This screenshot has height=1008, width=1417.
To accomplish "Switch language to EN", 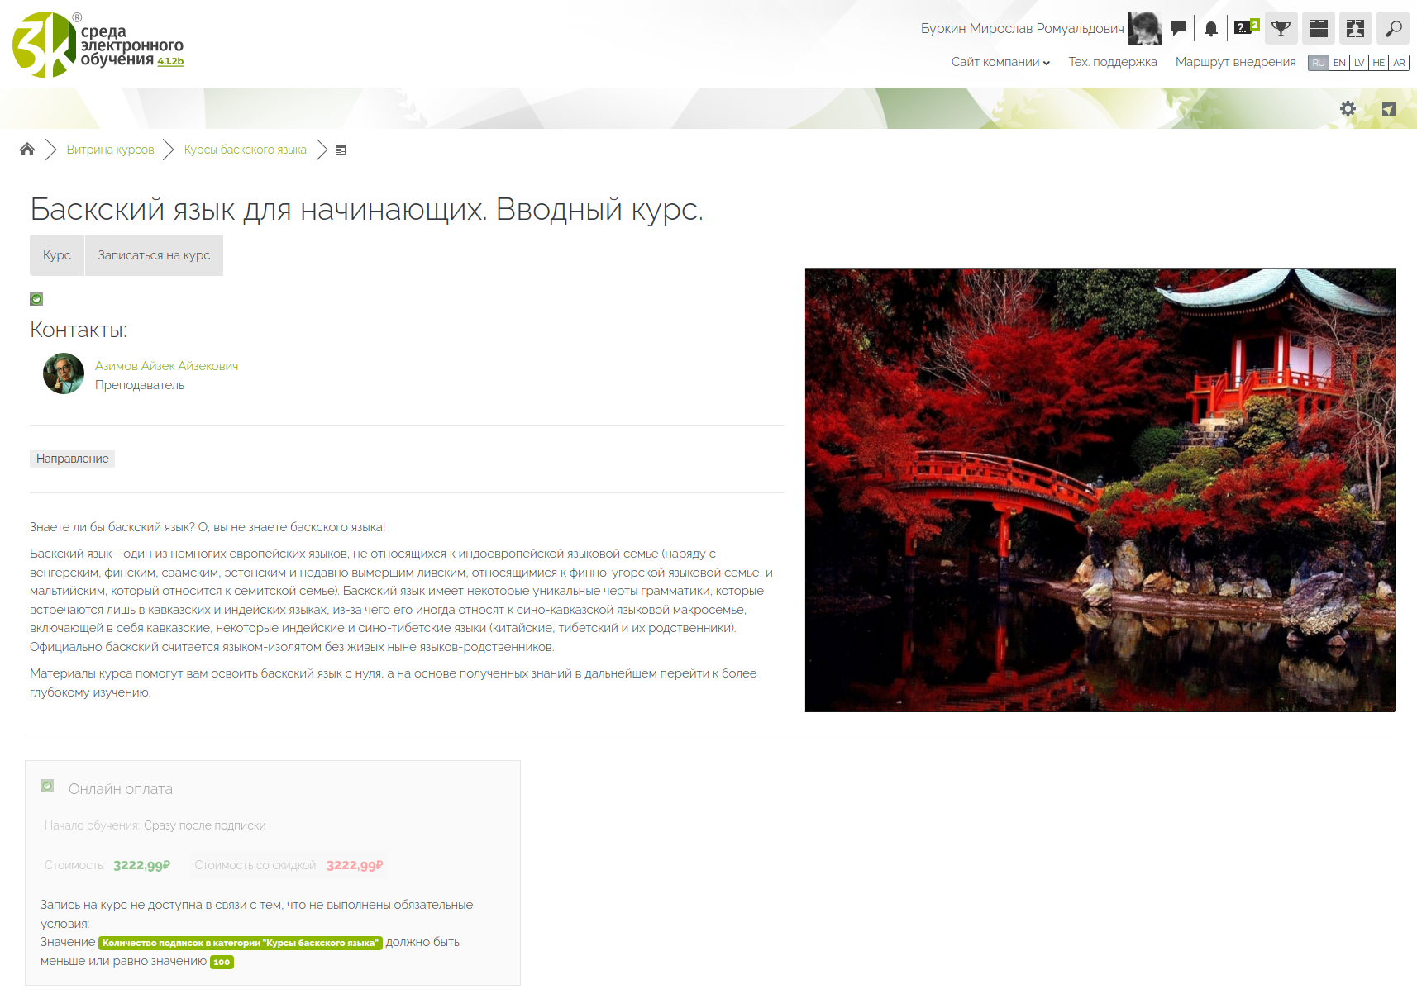I will coord(1339,63).
